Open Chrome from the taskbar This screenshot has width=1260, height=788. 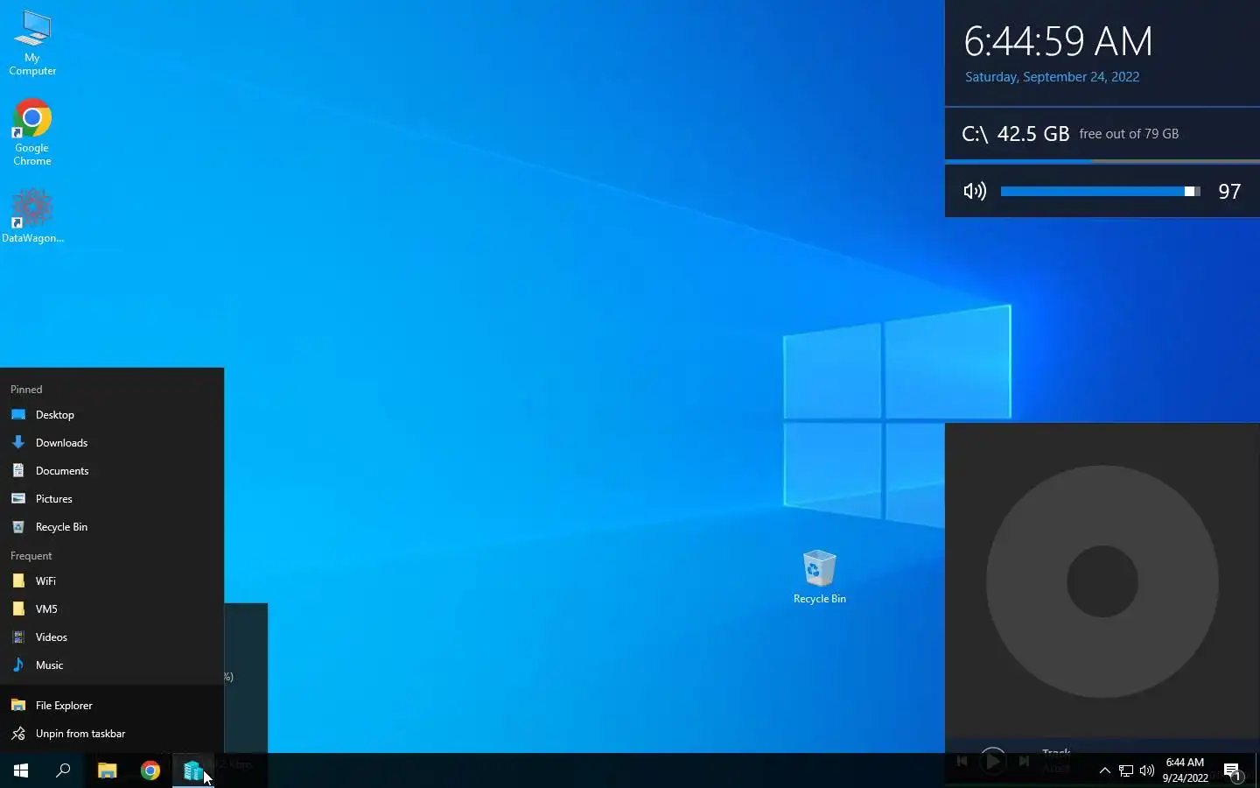150,770
